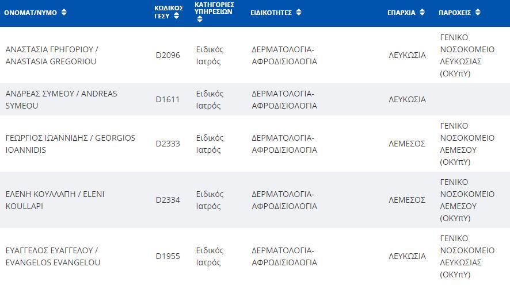The width and height of the screenshot is (510, 286).
Task: Click sort arrows next to ΠΑΡΟΧΕΙΣ
Action: tap(478, 12)
